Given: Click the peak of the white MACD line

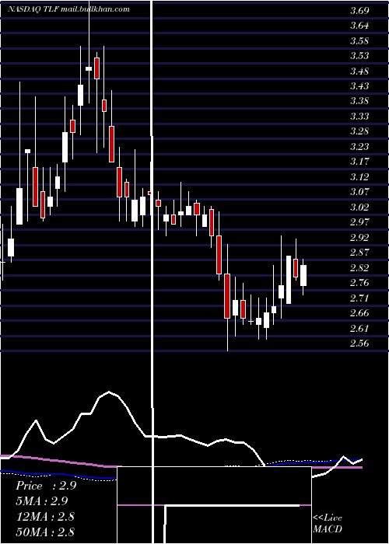Looking at the screenshot, I should click(109, 392).
